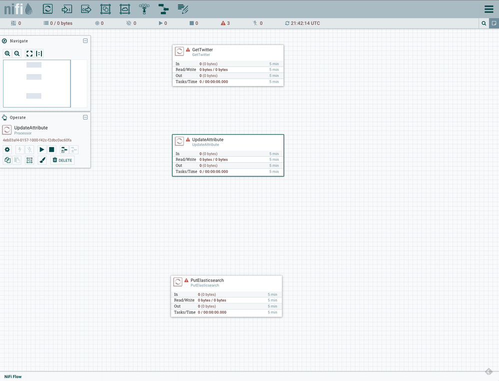Collapse the Navigate panel
The height and width of the screenshot is (381, 499).
[85, 41]
